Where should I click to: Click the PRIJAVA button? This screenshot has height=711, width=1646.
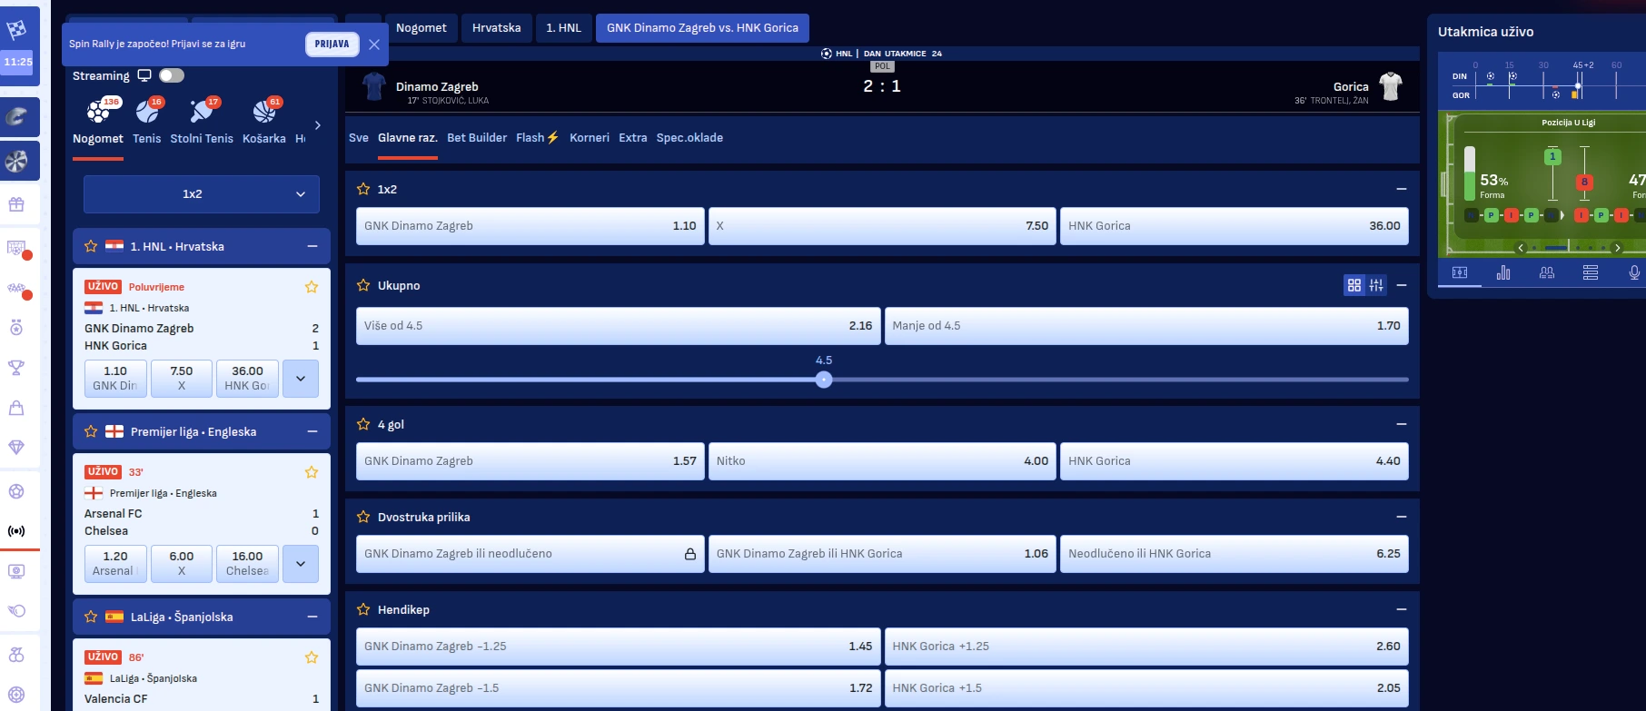tap(332, 44)
